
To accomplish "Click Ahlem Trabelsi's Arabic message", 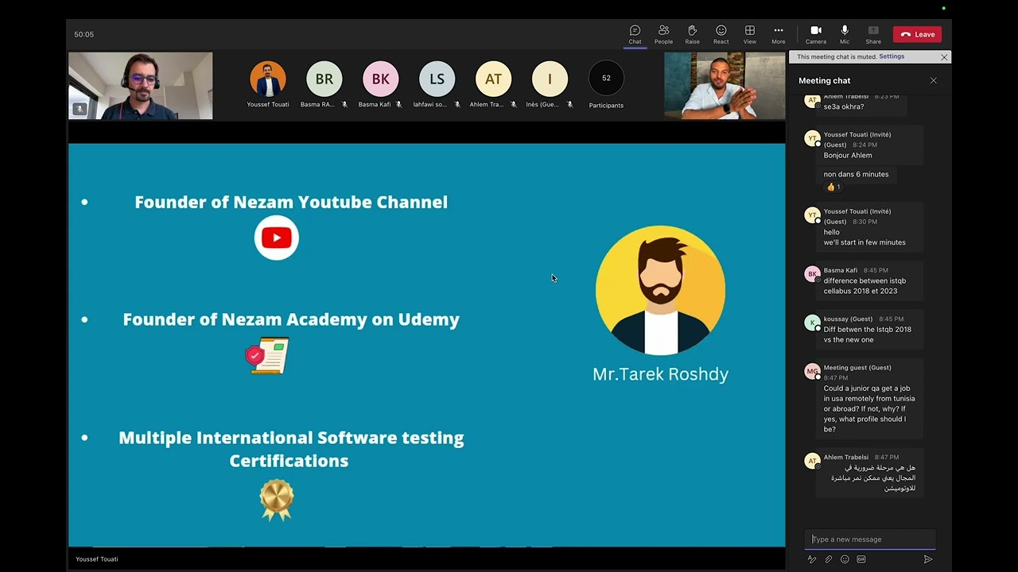I will click(873, 477).
